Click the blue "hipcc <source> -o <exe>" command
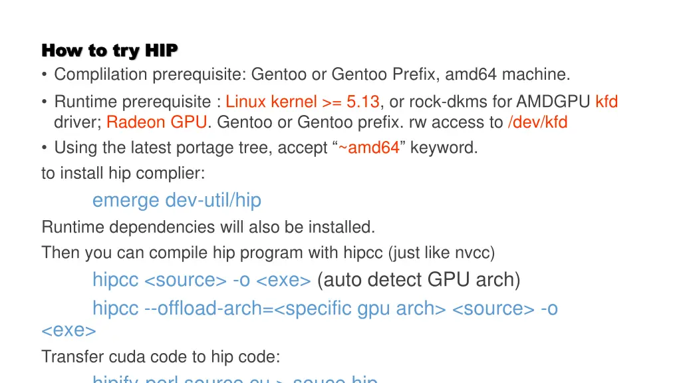681x383 pixels. 202,280
